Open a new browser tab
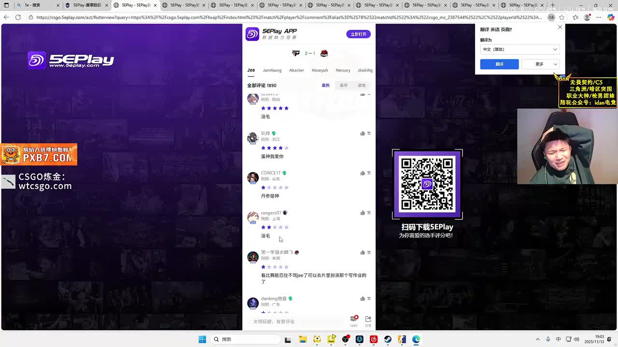The width and height of the screenshot is (618, 347). pyautogui.click(x=553, y=5)
